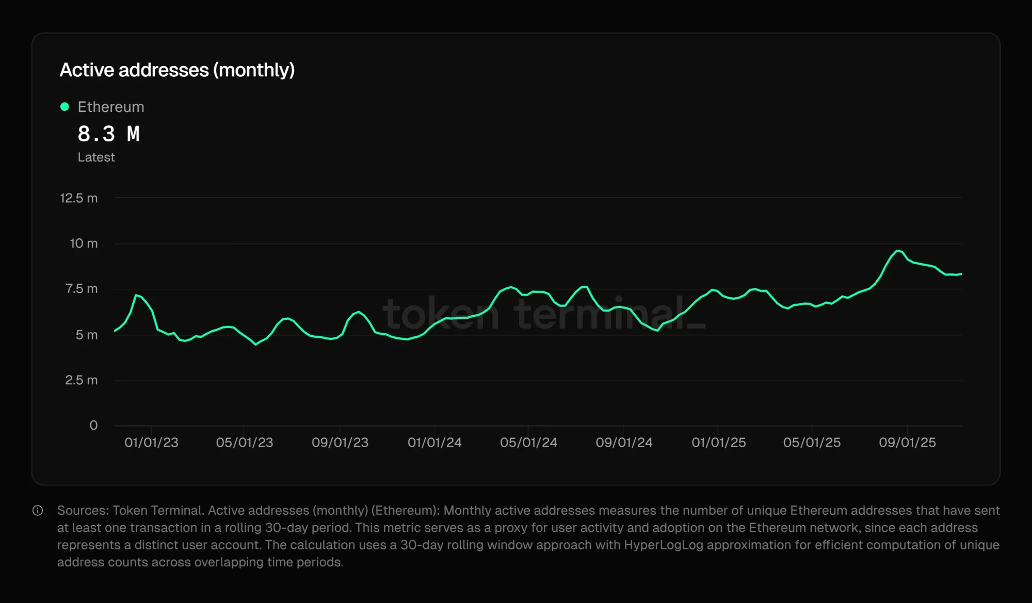
Task: Click the 05/01/23 x-axis date label
Action: click(x=245, y=443)
